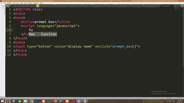
Task: Click the "prompt box" title text
Action: pyautogui.click(x=45, y=22)
